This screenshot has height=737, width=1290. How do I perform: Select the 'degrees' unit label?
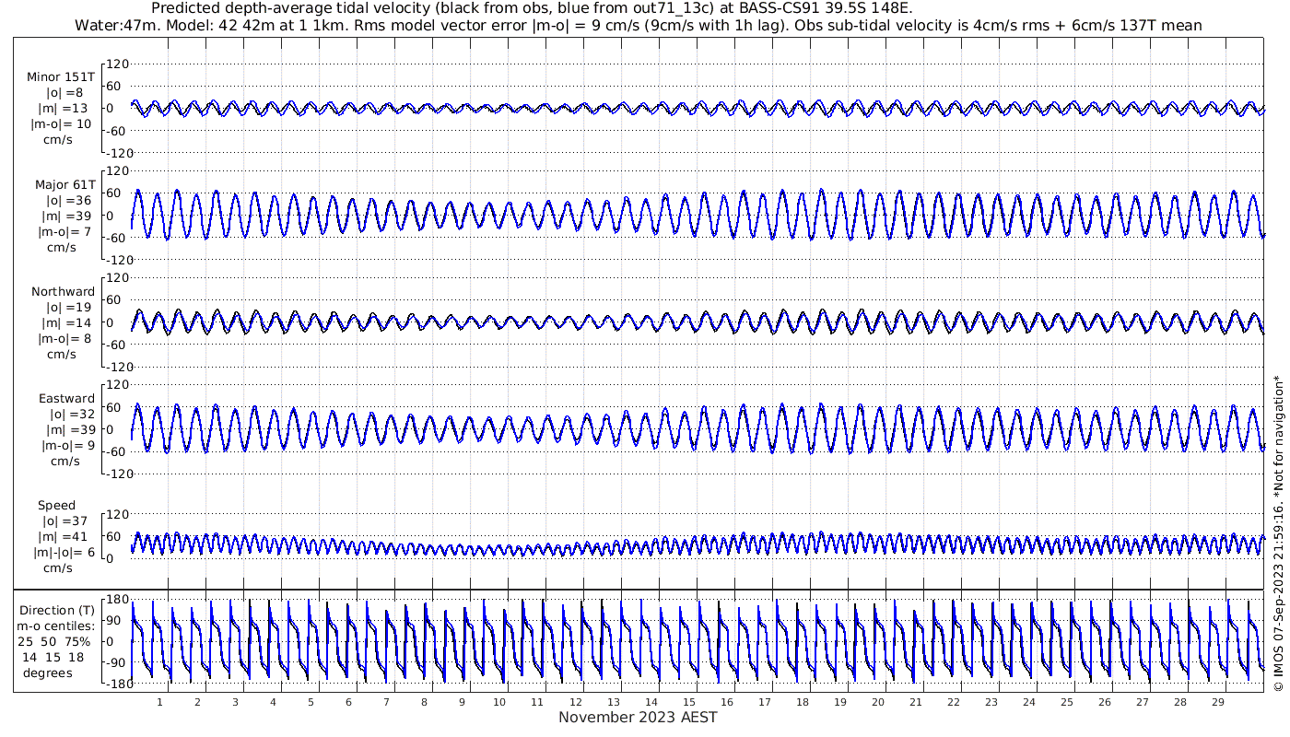click(48, 673)
